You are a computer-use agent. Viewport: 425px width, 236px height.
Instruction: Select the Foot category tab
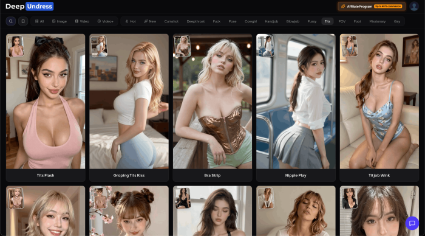[357, 21]
